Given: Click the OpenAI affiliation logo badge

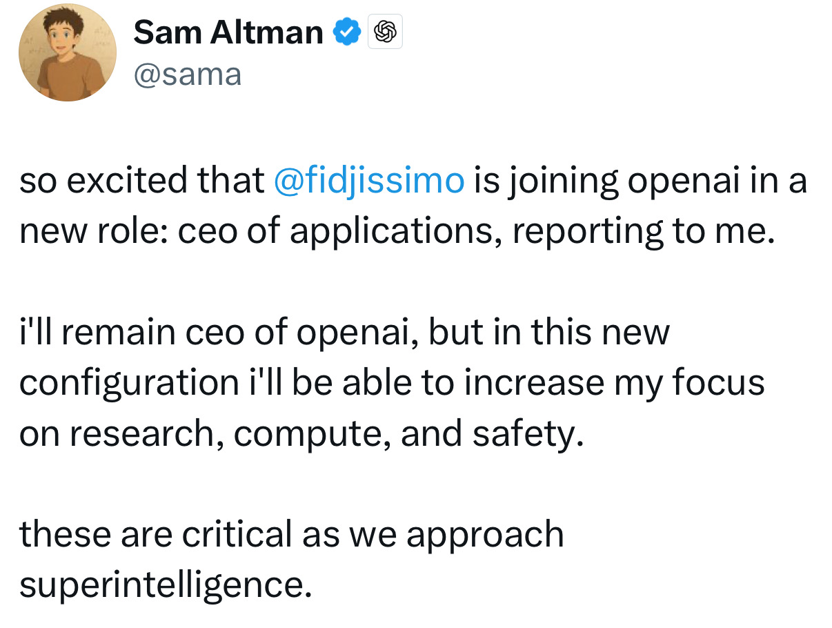Looking at the screenshot, I should [385, 32].
